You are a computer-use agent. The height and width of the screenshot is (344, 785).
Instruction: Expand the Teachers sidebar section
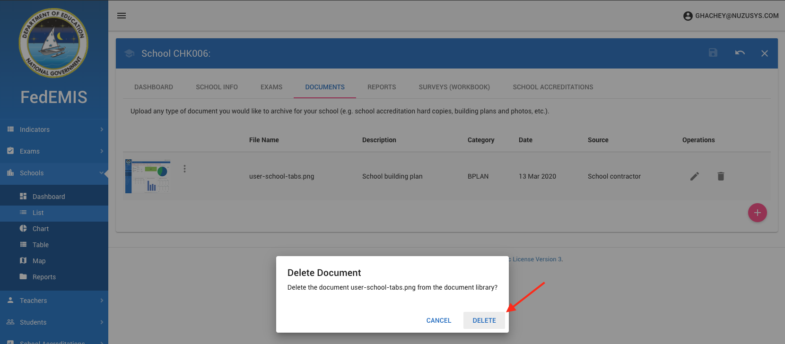[54, 301]
